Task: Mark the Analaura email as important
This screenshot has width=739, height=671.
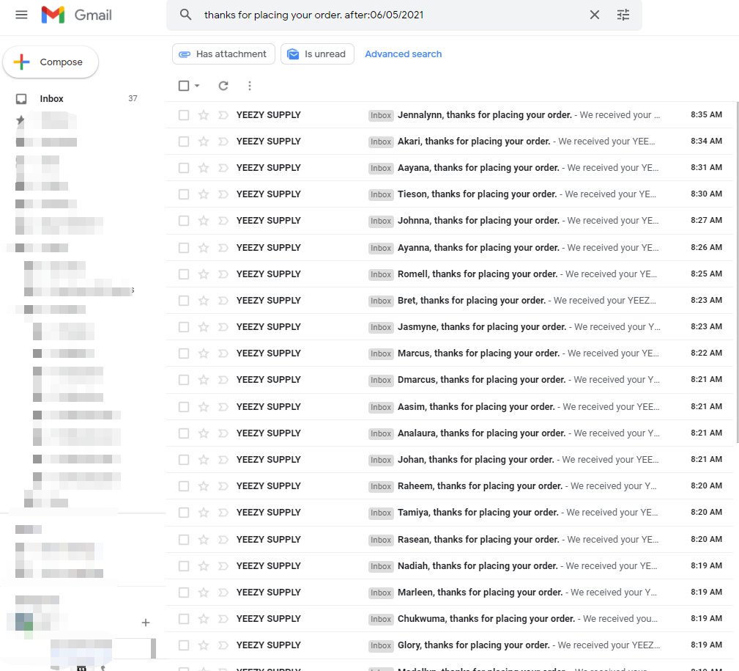Action: (x=223, y=433)
